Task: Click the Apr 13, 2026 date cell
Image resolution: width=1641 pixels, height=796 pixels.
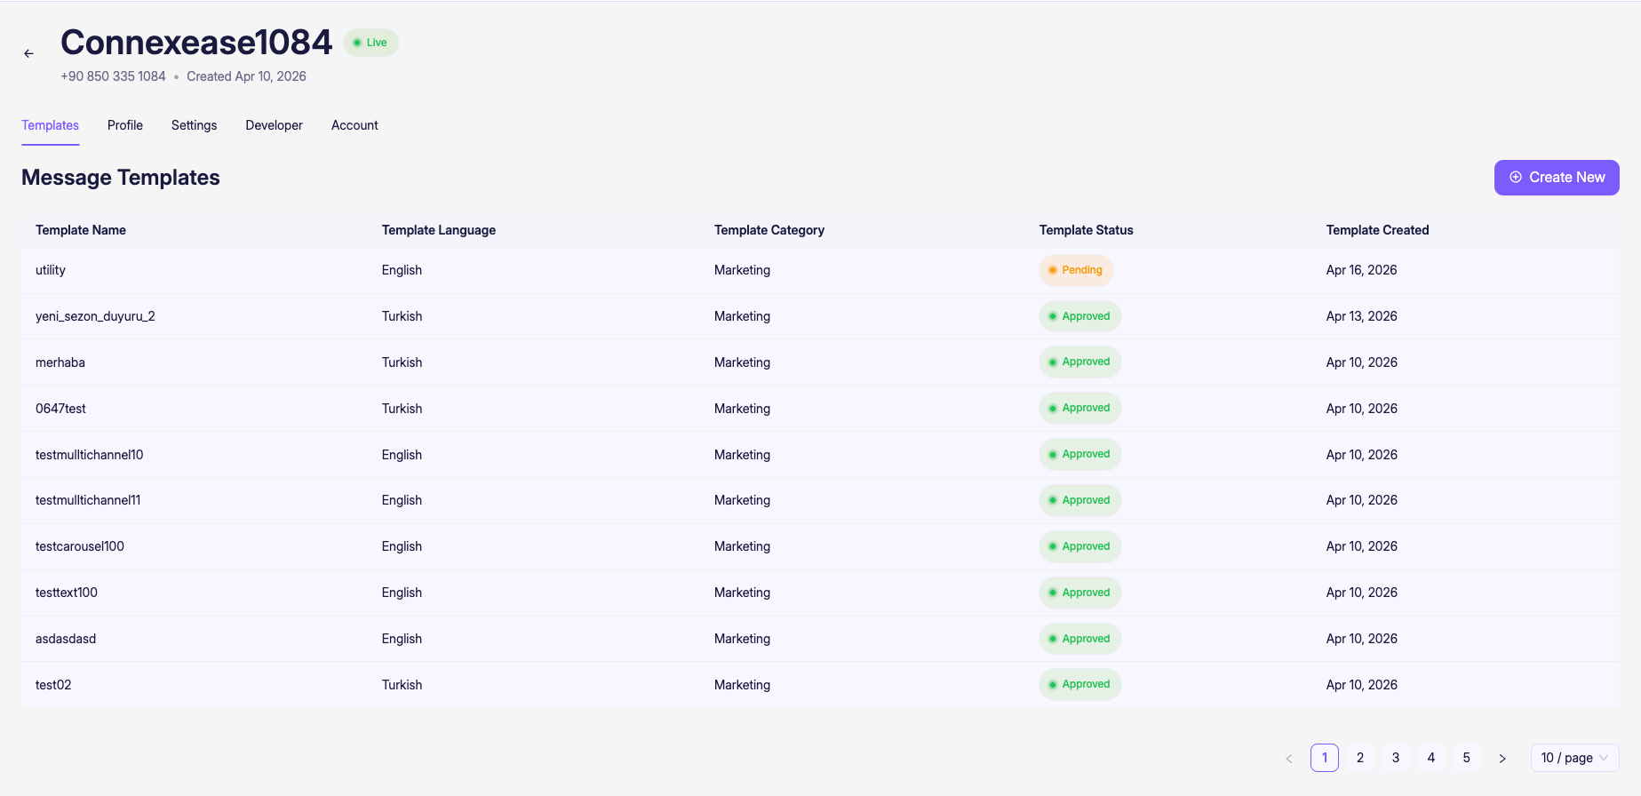Action: pos(1361,316)
